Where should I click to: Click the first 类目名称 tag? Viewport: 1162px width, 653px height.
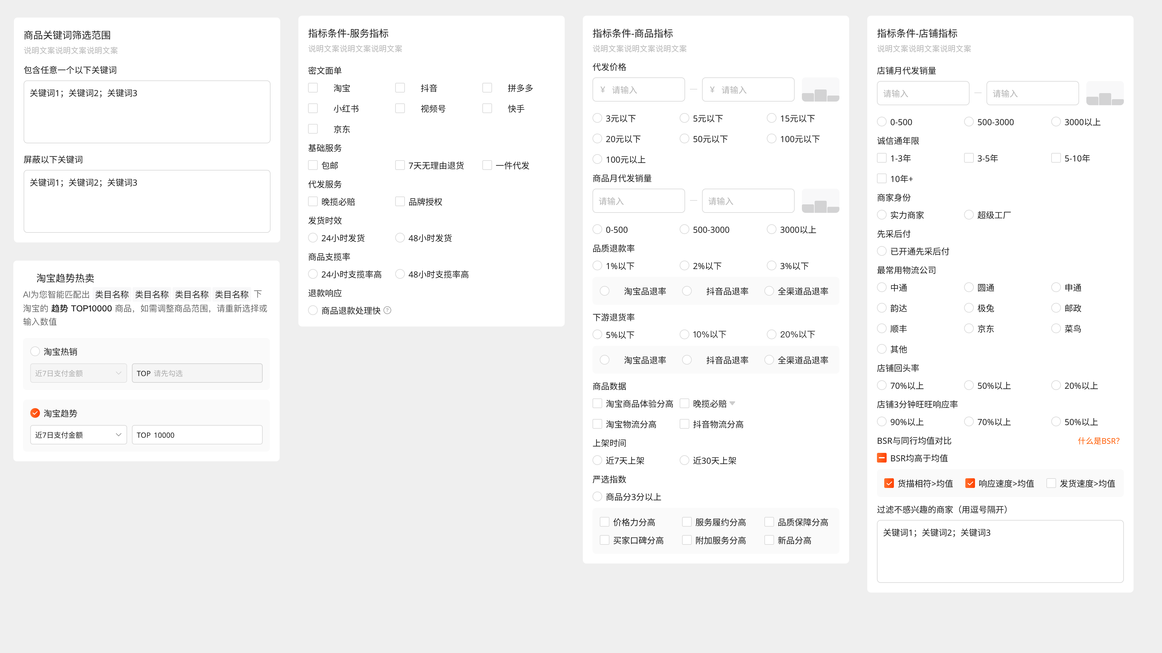112,294
